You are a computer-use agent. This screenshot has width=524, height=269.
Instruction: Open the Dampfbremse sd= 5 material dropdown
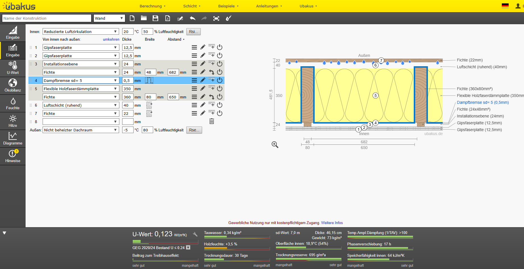(81, 80)
